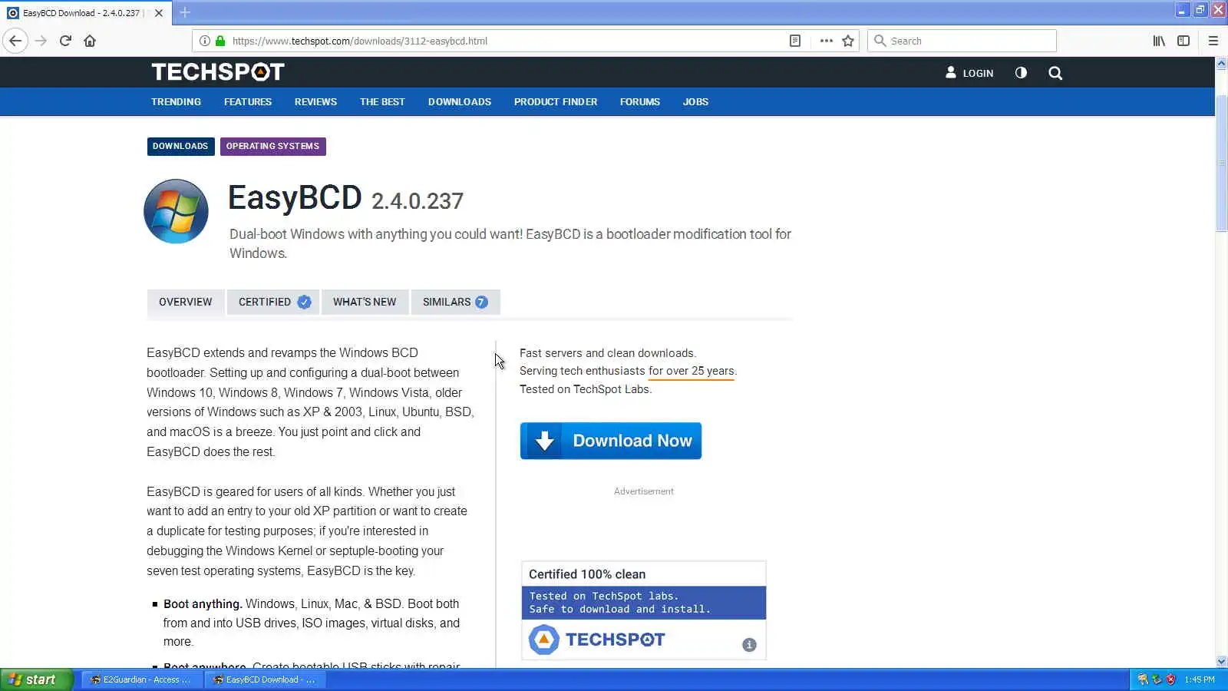
Task: Select EasyBCD Download taskbar button
Action: pos(265,679)
